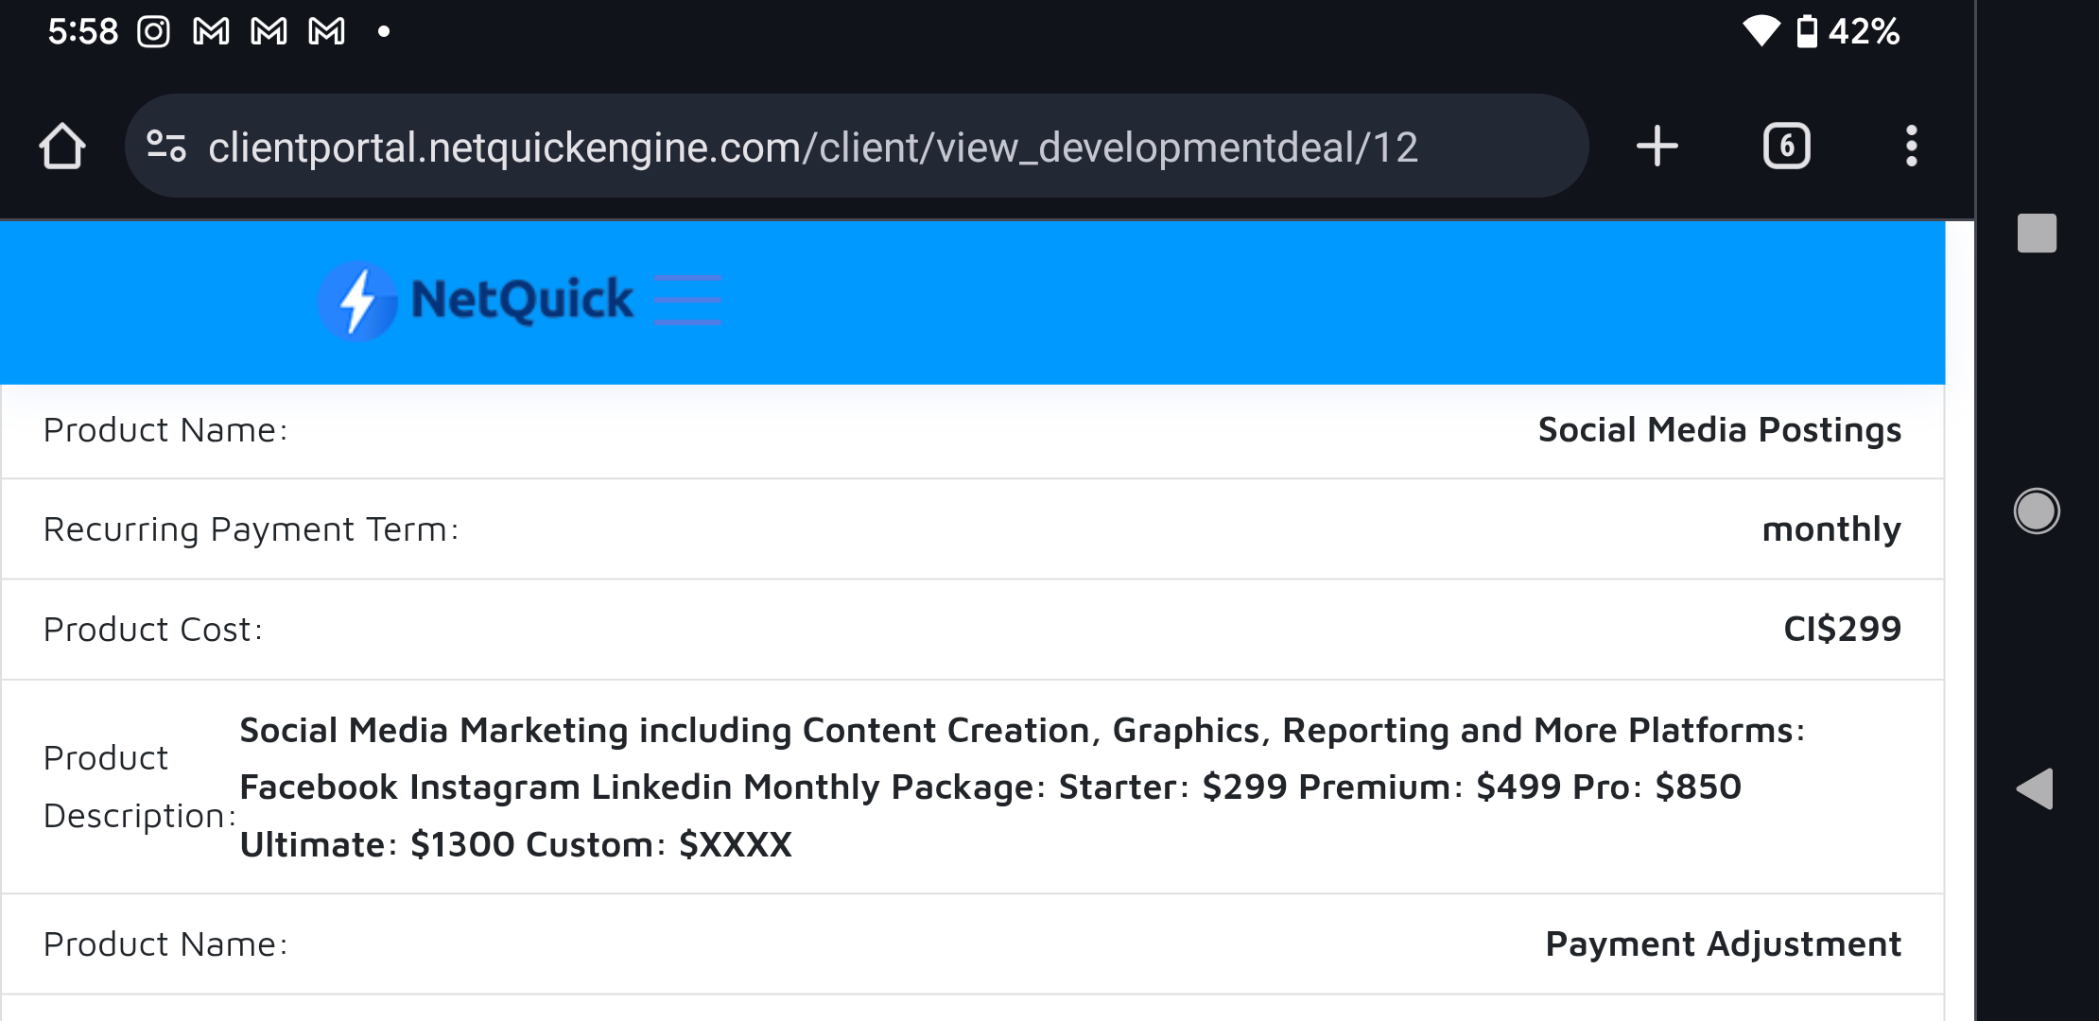Image resolution: width=2099 pixels, height=1021 pixels.
Task: Open site settings icon in address bar
Action: (x=166, y=147)
